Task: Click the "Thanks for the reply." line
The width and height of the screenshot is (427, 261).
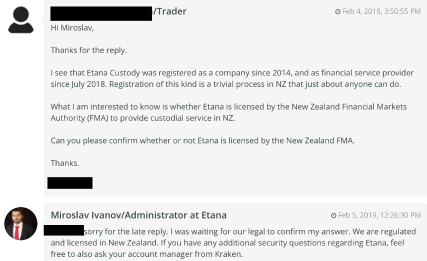Action: 89,50
